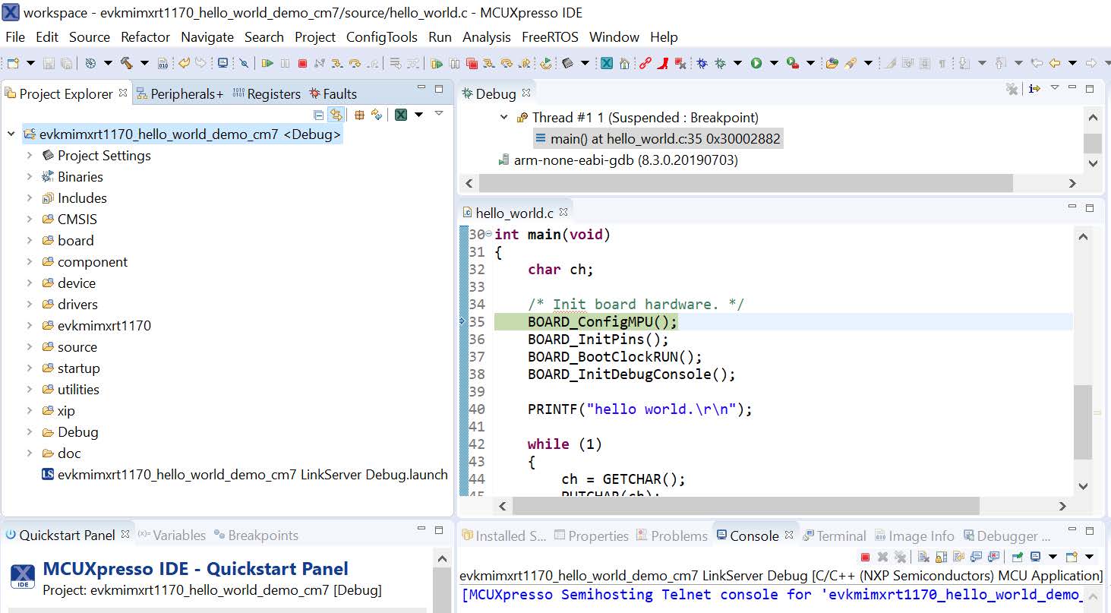Screen dimensions: 1111x613
Task: Click the home icon in the toolbar
Action: [624, 64]
